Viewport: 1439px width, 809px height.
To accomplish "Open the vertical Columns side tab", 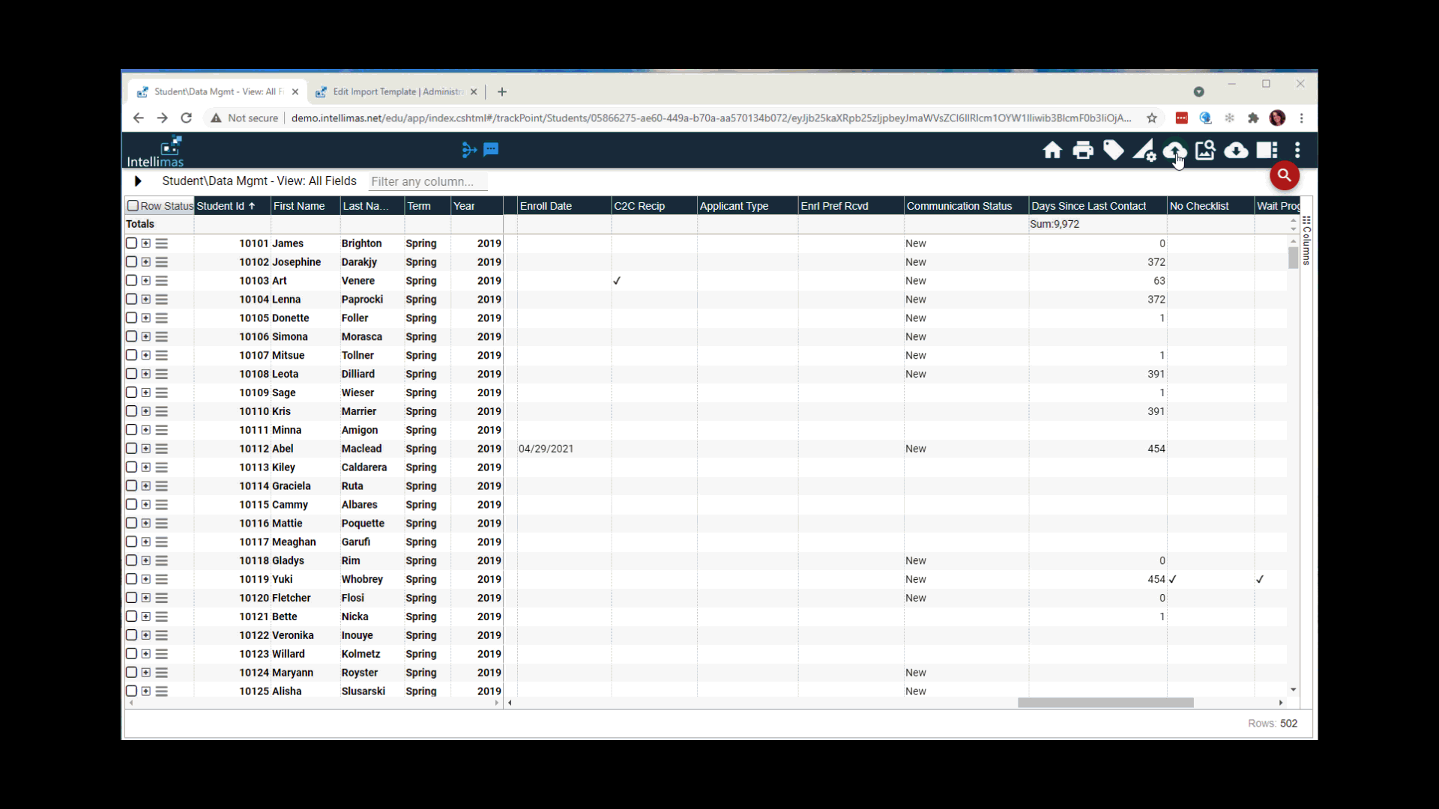I will [x=1306, y=241].
